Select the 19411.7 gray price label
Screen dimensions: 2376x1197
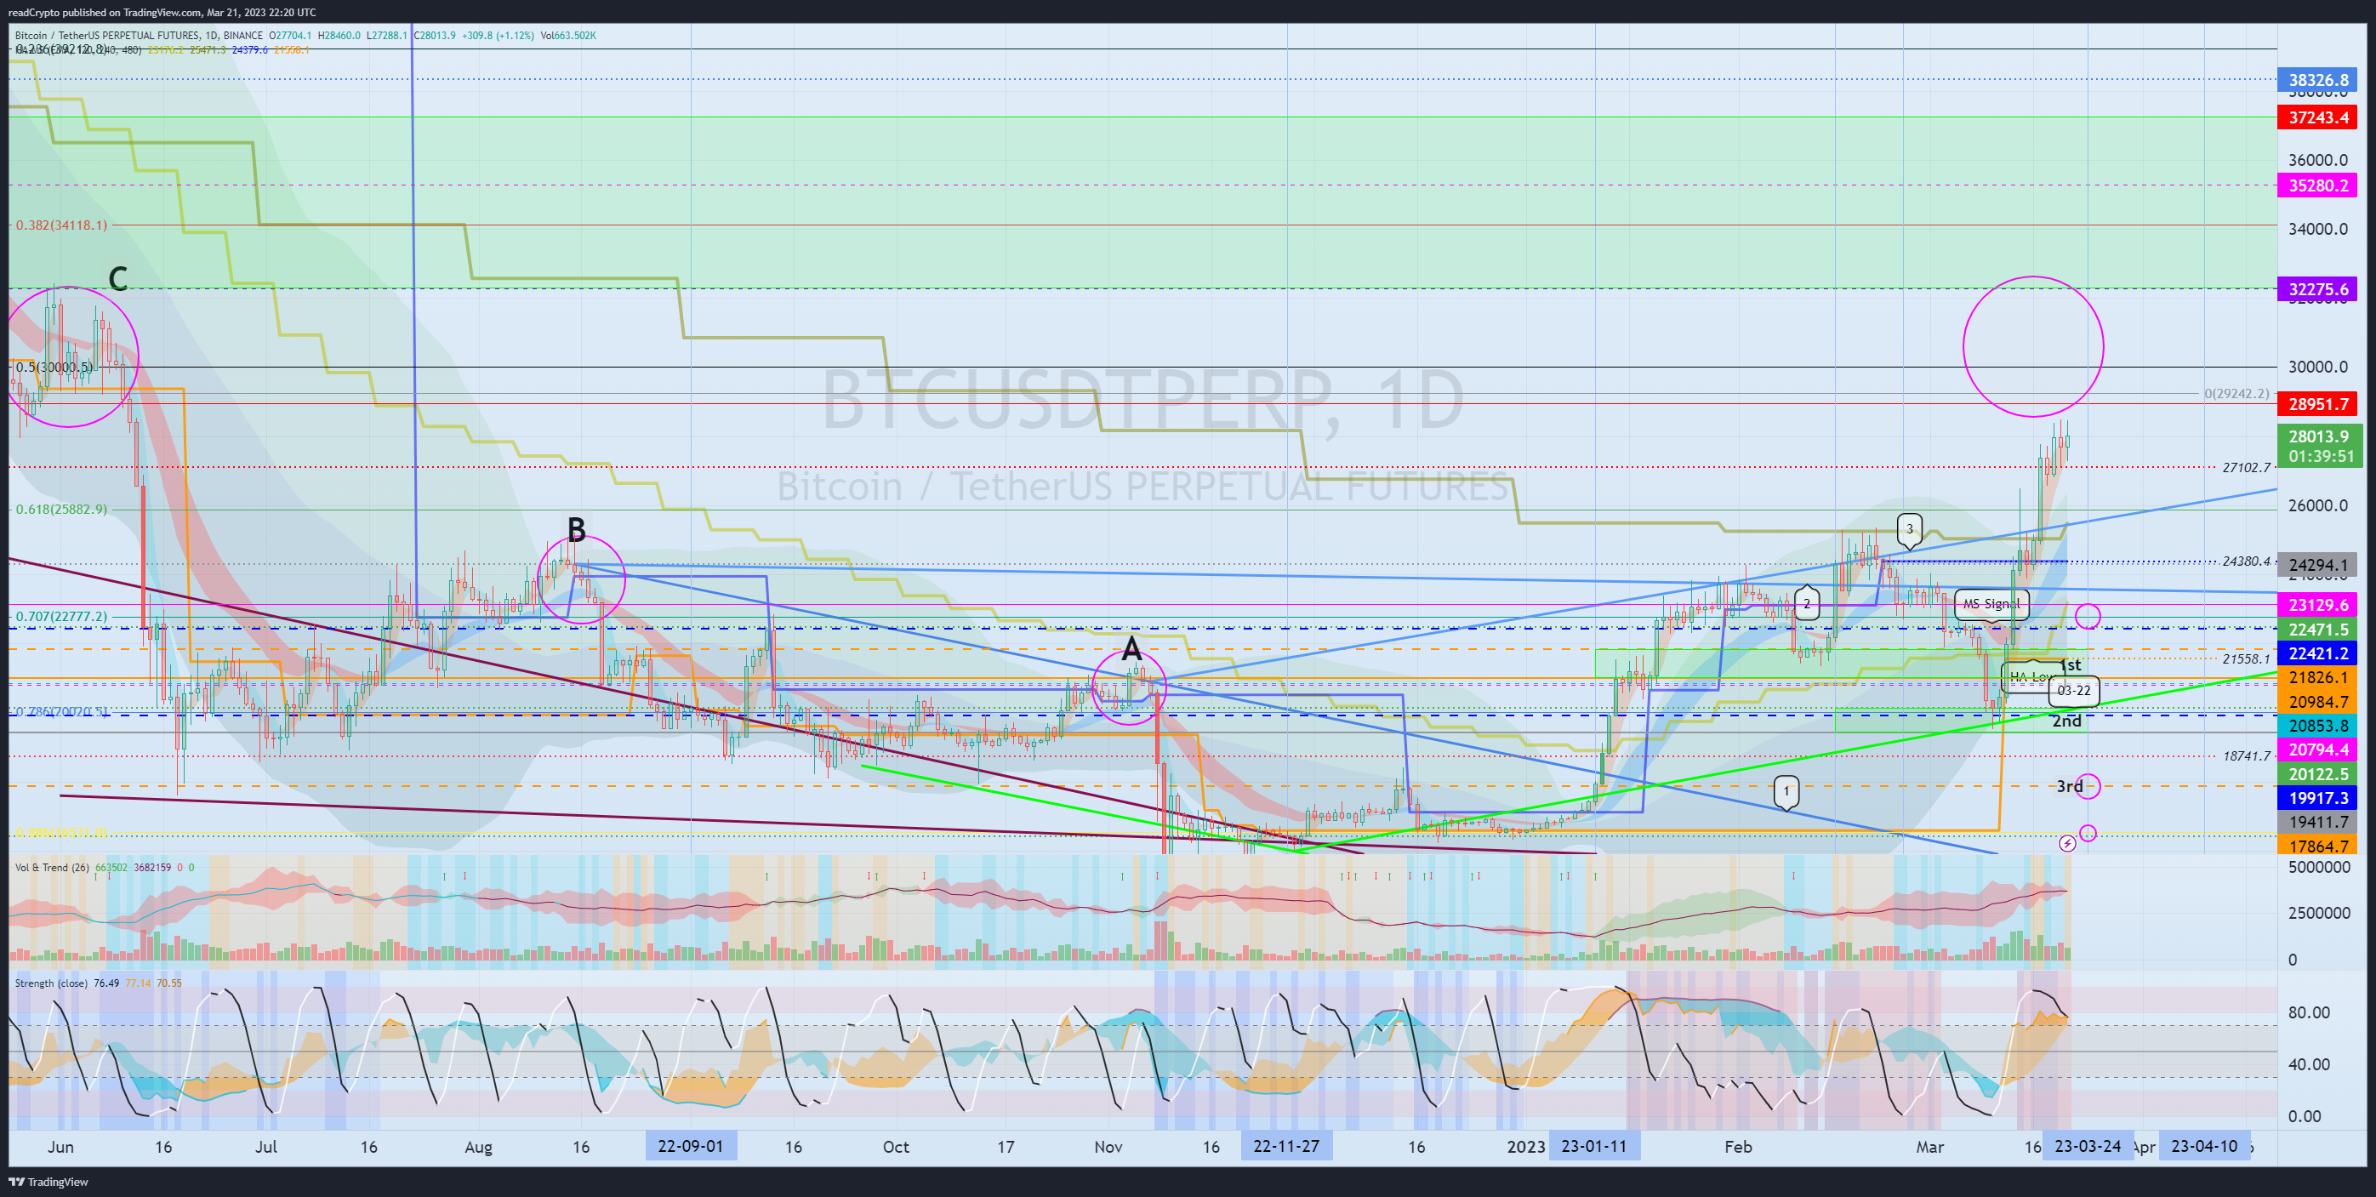tap(2317, 822)
